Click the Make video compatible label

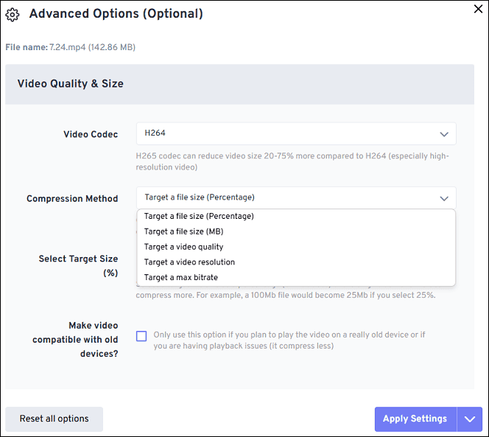coord(75,339)
